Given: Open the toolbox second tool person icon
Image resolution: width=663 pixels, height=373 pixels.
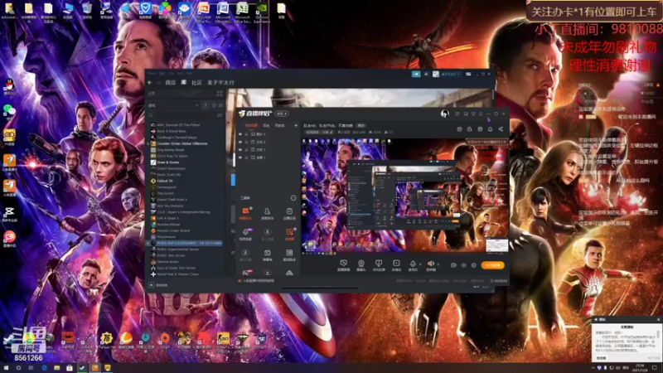Looking at the screenshot, I should 267,213.
